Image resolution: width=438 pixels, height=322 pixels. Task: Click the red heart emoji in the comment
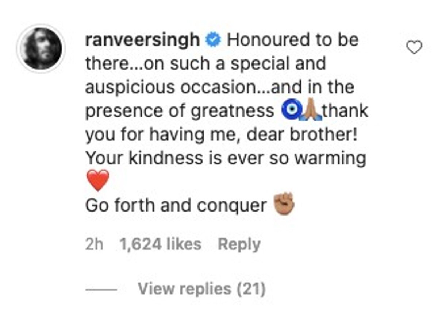[x=97, y=180]
